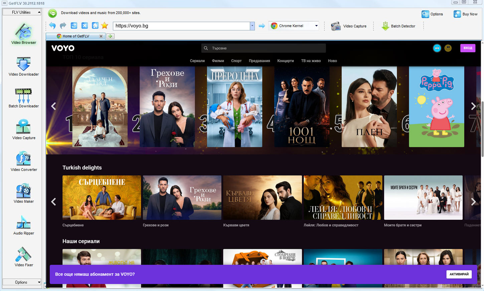The image size is (484, 291).
Task: Open the Далечен град poster
Action: [100, 107]
